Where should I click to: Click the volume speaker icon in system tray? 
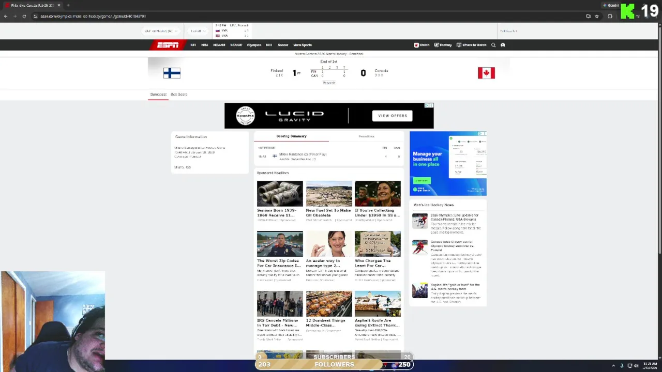point(636,366)
